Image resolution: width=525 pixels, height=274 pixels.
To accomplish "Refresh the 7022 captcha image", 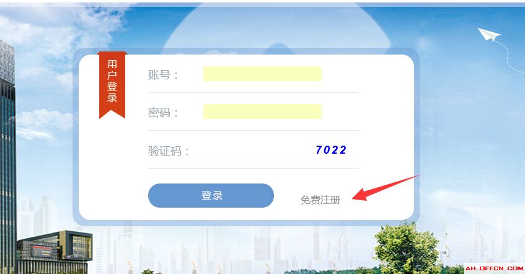I will coord(331,150).
